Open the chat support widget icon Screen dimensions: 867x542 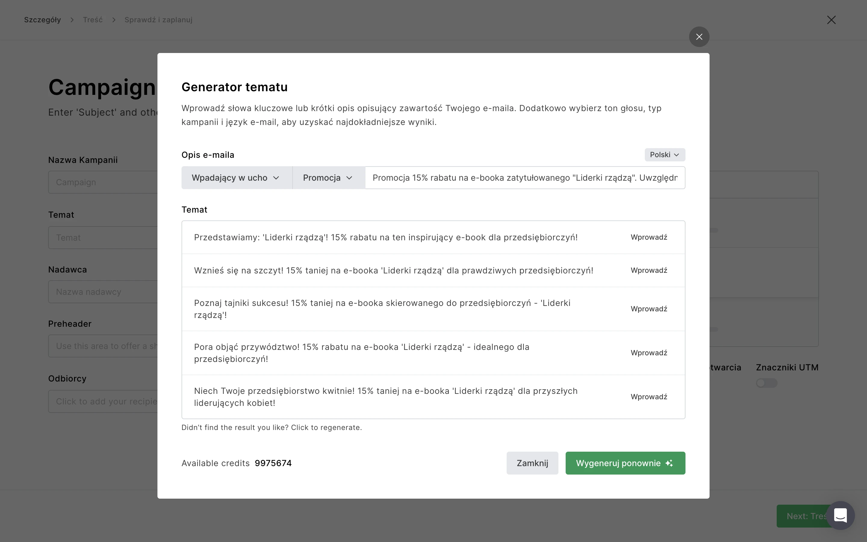coord(840,516)
